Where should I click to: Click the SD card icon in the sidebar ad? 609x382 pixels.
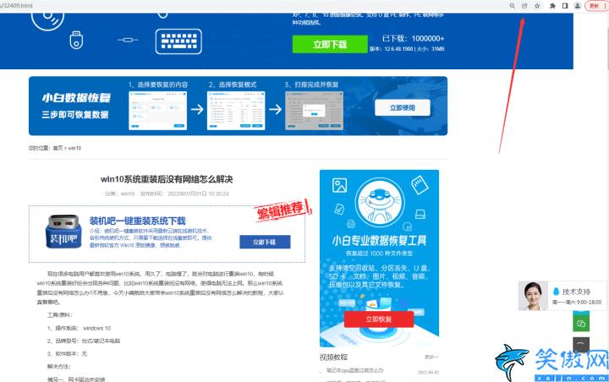pyautogui.click(x=420, y=185)
